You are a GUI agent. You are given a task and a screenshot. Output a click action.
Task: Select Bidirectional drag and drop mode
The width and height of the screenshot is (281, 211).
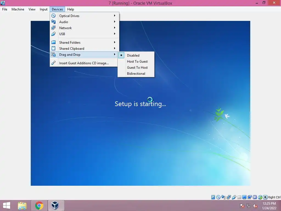pyautogui.click(x=136, y=74)
